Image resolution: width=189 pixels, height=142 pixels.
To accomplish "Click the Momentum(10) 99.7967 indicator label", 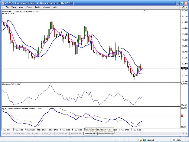I will click(11, 84).
